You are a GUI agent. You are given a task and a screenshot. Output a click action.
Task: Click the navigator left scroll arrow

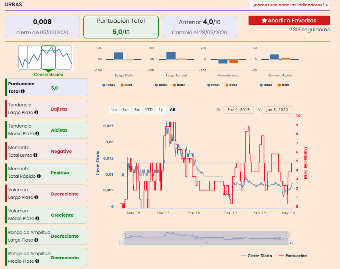(122, 243)
